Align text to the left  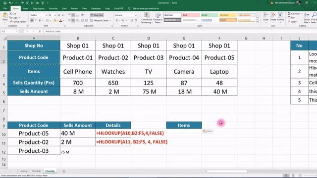pyautogui.click(x=69, y=20)
